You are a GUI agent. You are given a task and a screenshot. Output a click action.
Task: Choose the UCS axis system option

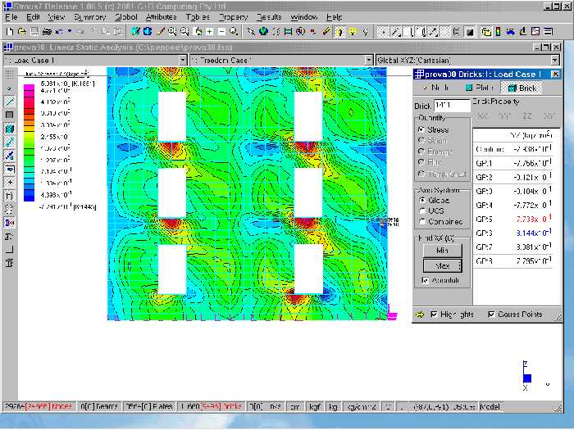(x=421, y=210)
